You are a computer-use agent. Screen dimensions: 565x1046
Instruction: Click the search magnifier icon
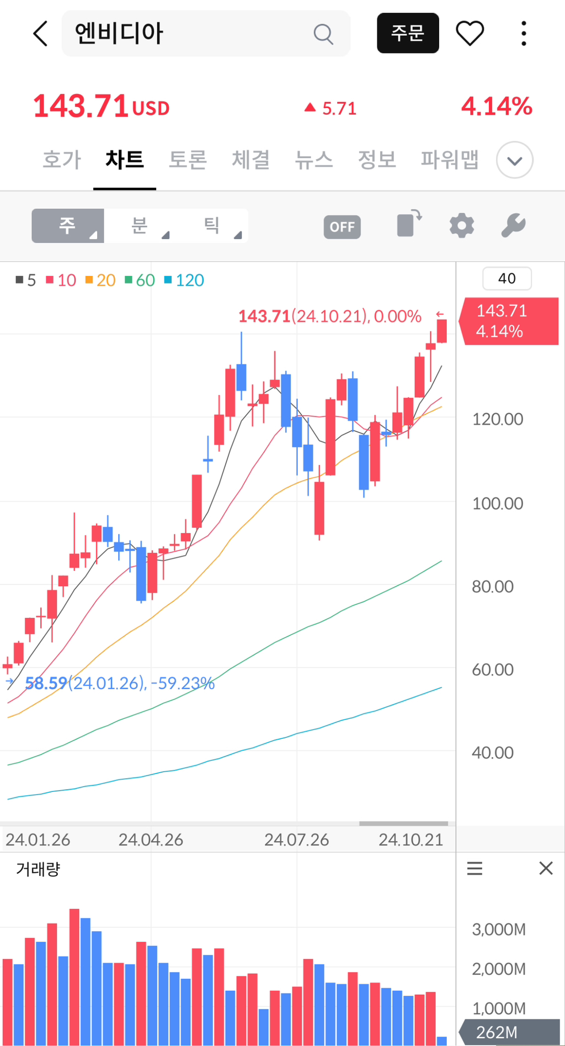tap(323, 34)
